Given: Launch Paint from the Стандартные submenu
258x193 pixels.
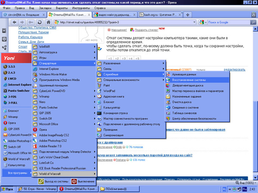Looking at the screenshot, I should [x=131, y=85].
